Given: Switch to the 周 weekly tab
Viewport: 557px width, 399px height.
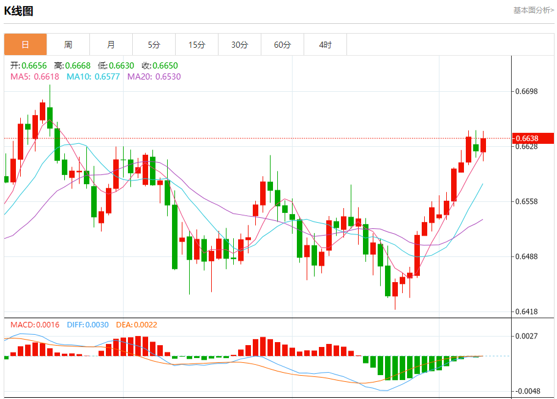Looking at the screenshot, I should pos(68,45).
